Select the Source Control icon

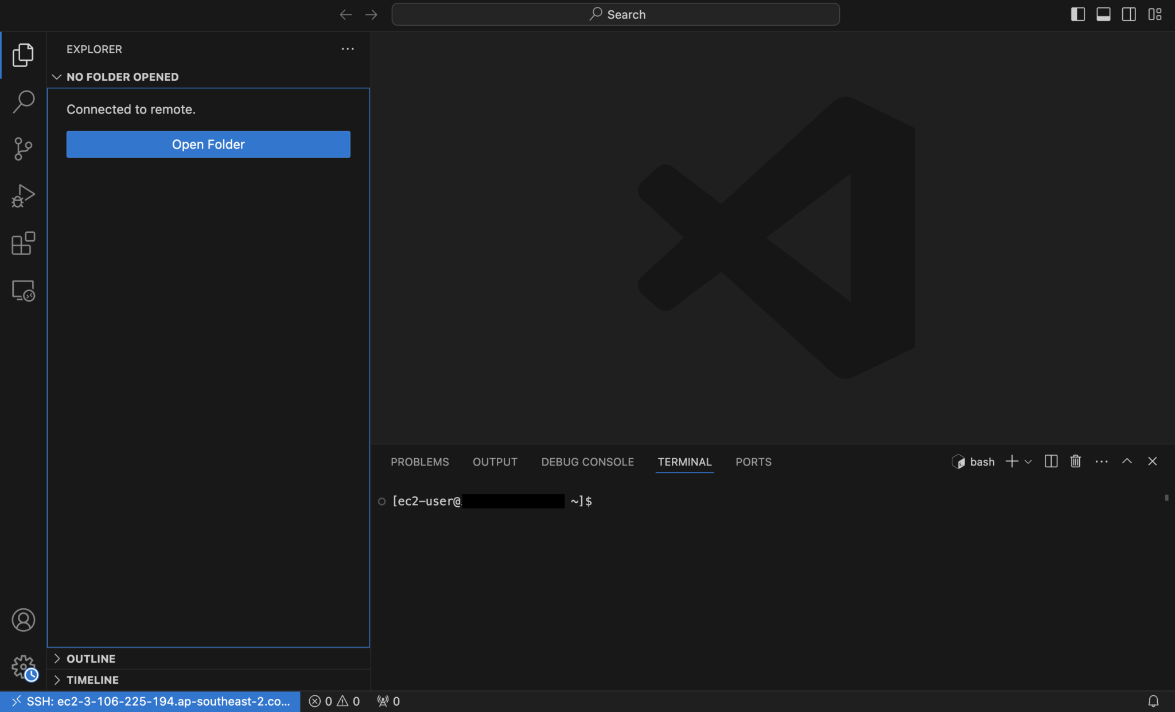[23, 148]
